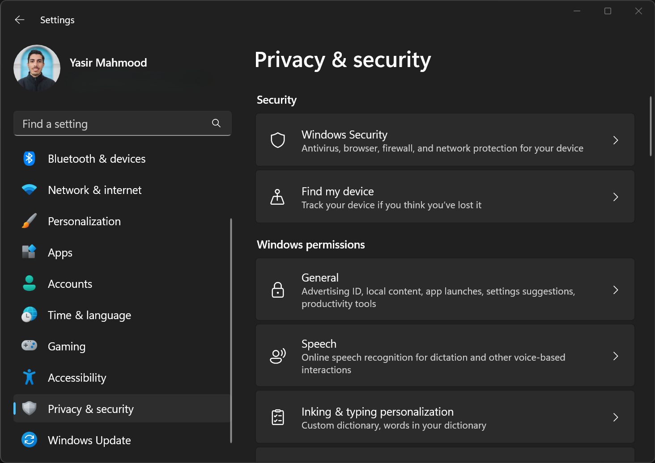The height and width of the screenshot is (463, 655).
Task: Expand the Find my device chevron
Action: (x=616, y=197)
